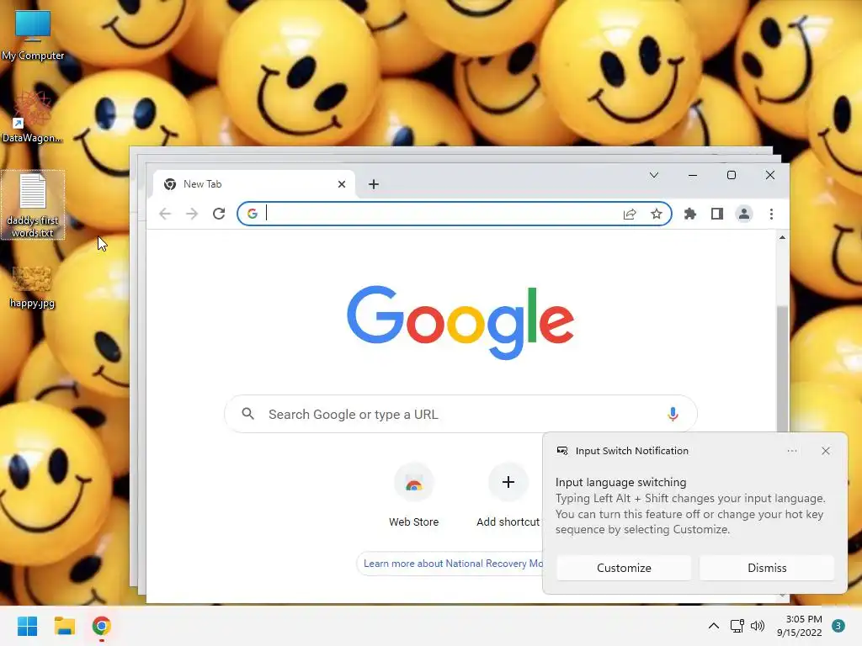Go back in Chrome navigation
This screenshot has width=862, height=646.
click(x=165, y=214)
